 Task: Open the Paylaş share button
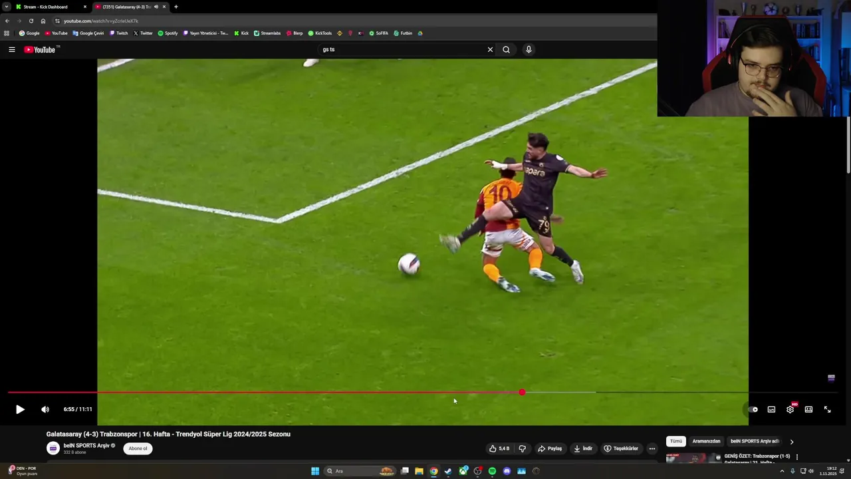(x=550, y=448)
